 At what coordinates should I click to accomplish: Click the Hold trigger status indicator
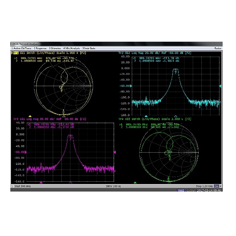click(181, 190)
